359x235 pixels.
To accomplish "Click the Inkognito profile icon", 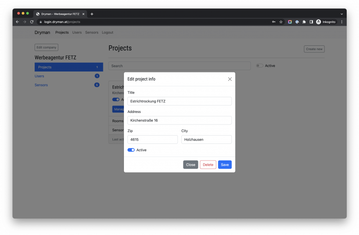I will pyautogui.click(x=326, y=22).
